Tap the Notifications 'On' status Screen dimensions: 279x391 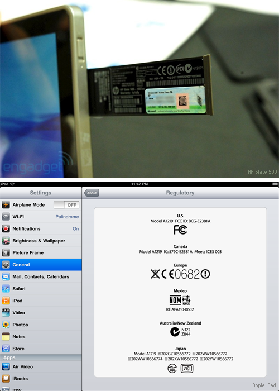(76, 228)
